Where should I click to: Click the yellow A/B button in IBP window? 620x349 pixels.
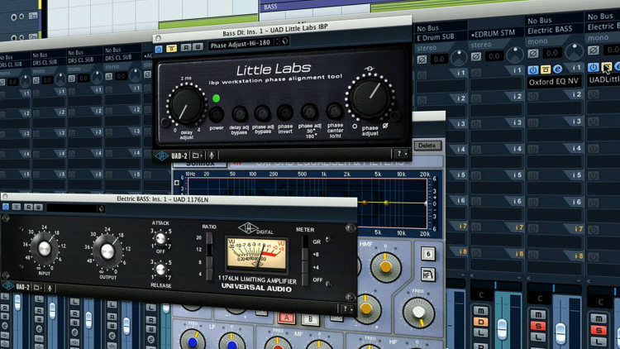(171, 48)
